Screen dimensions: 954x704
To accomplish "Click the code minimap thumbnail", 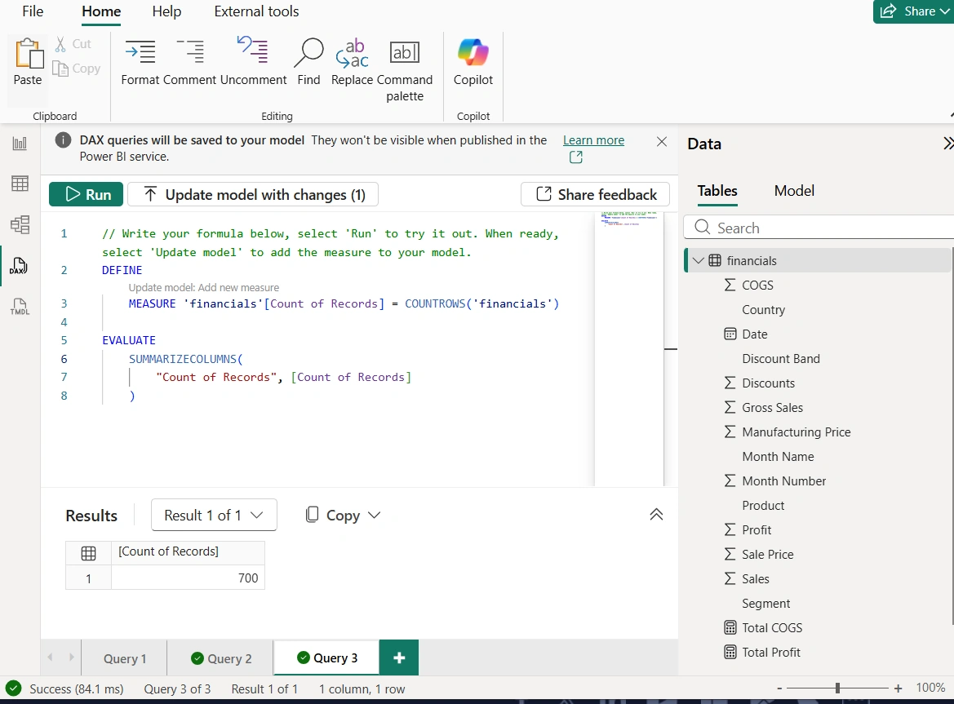I will (628, 219).
